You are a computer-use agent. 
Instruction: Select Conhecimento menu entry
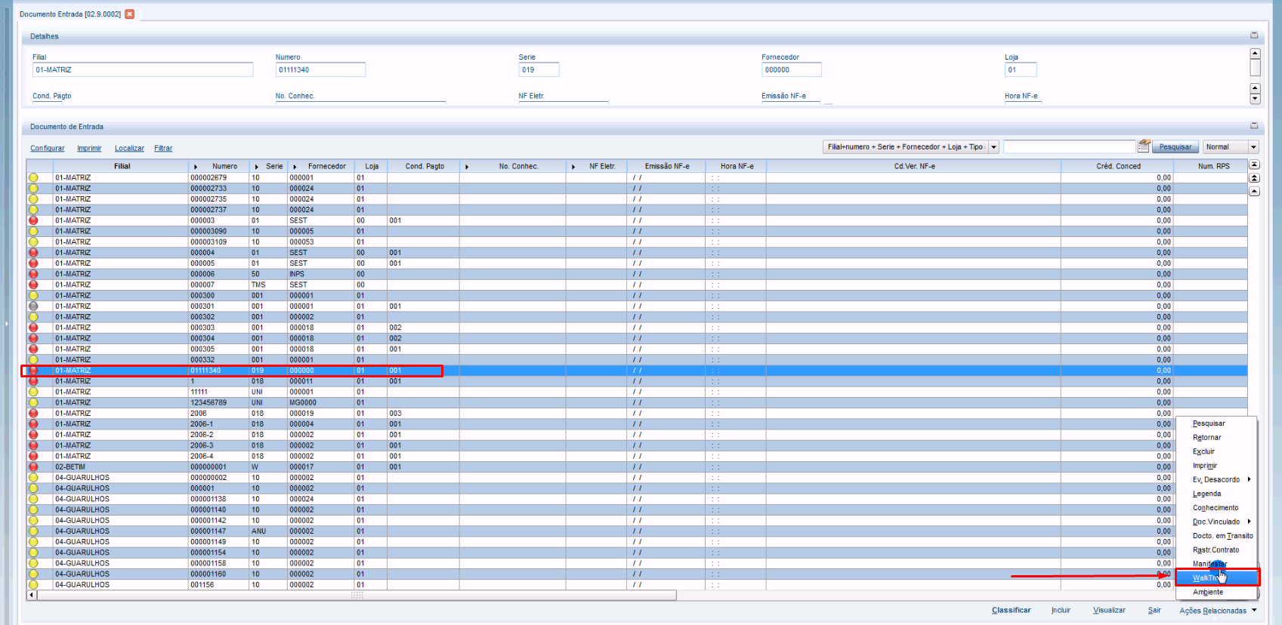point(1216,508)
